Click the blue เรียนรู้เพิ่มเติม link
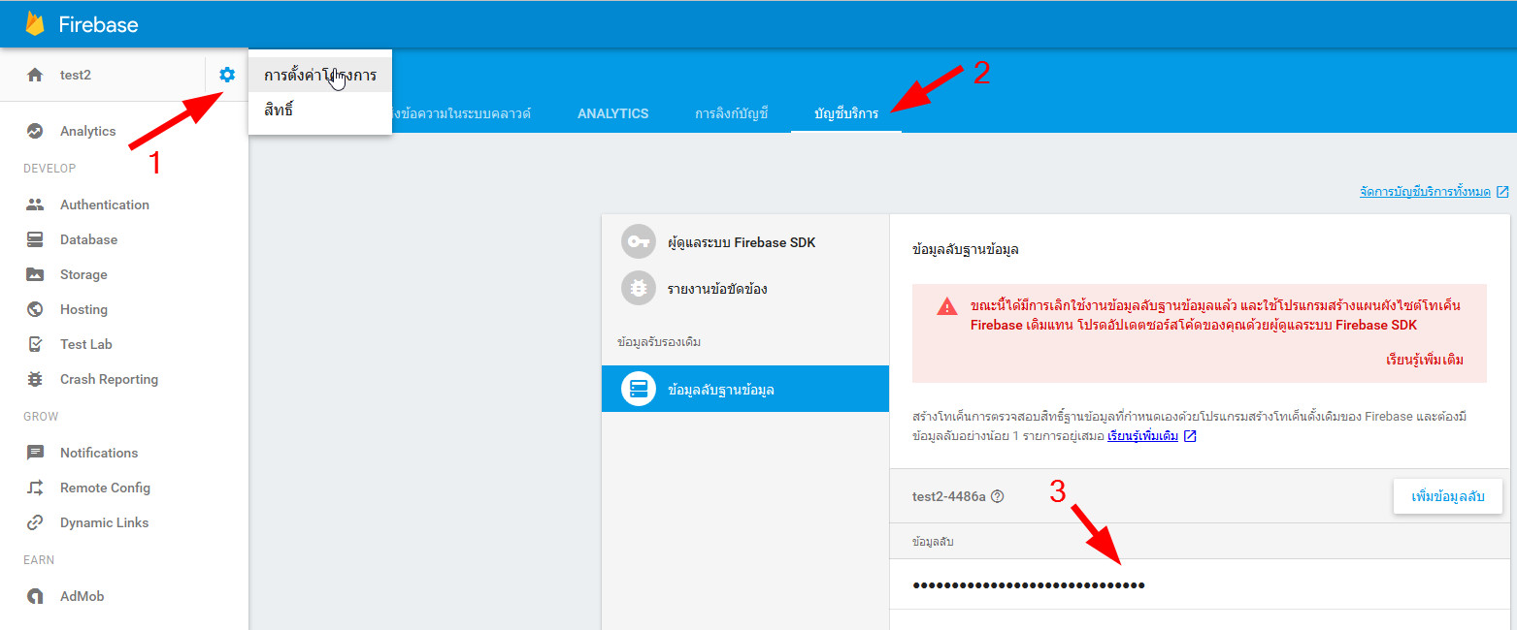Viewport: 1517px width, 630px height. pyautogui.click(x=1142, y=436)
